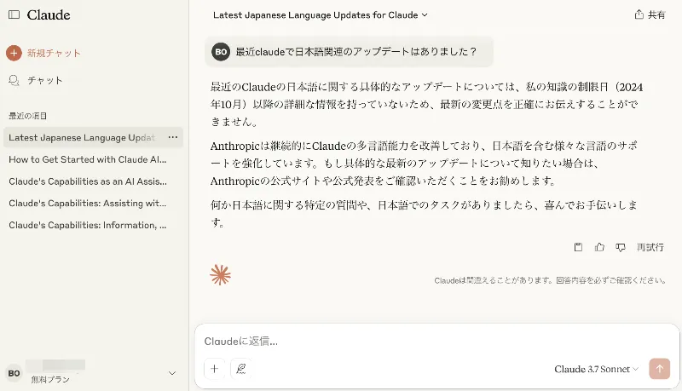
Task: Click the 共有 share label
Action: click(x=656, y=14)
